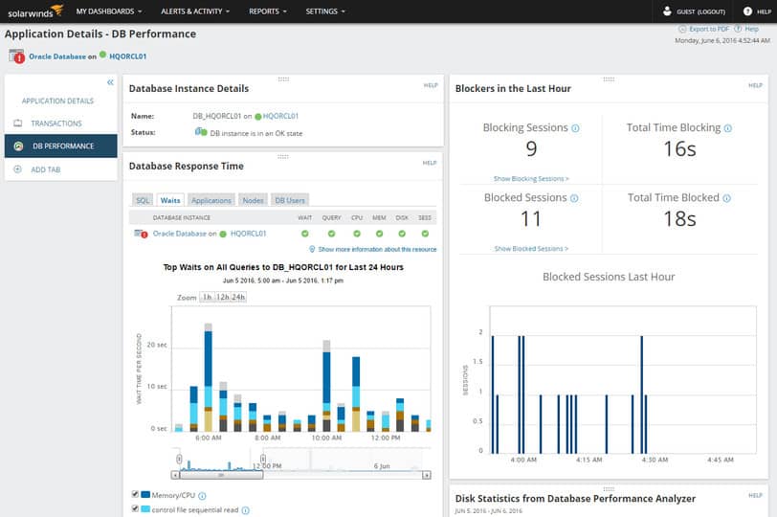The width and height of the screenshot is (777, 517).
Task: Switch to the DB Users tab
Action: tap(290, 200)
